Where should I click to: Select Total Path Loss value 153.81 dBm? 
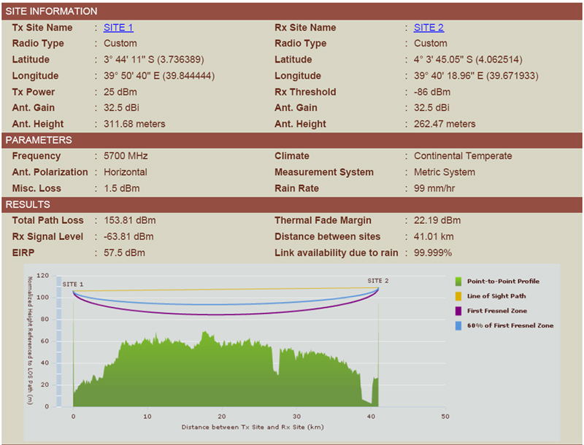[x=130, y=220]
